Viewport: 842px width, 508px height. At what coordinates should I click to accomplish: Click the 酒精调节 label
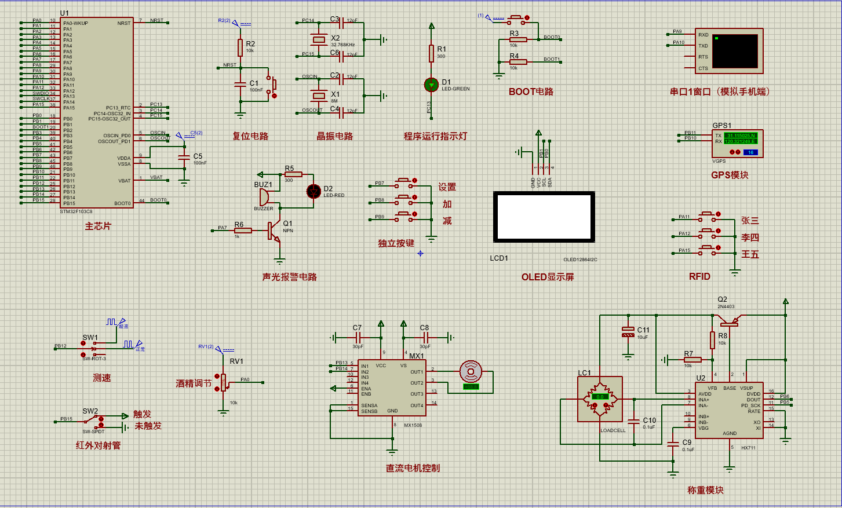coord(194,383)
